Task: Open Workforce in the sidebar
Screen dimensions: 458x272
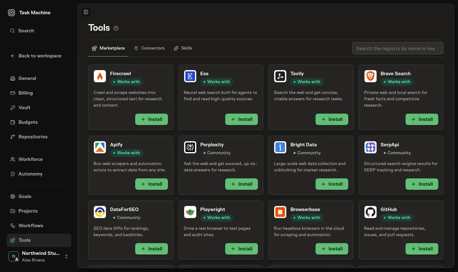Action: click(x=39, y=159)
